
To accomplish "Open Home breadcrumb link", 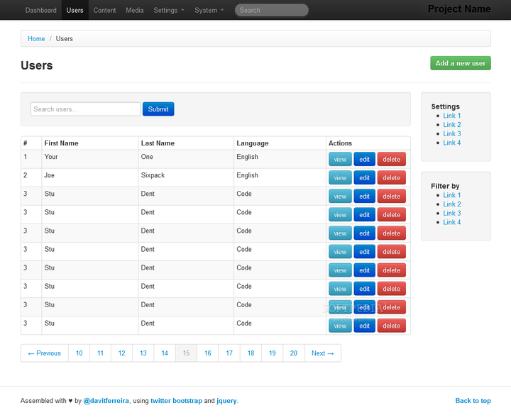I will point(36,39).
